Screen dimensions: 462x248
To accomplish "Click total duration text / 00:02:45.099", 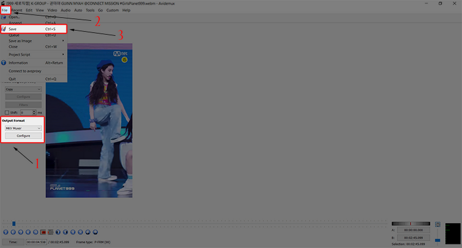I will (x=59, y=242).
